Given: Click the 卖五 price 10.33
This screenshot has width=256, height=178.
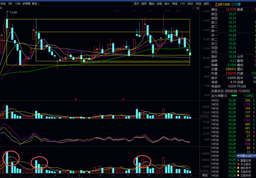Looking at the screenshot, I should tap(232, 14).
